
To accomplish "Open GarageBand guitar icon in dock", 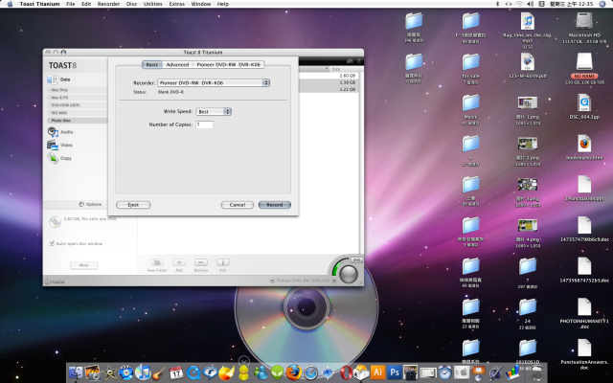I will (x=159, y=372).
